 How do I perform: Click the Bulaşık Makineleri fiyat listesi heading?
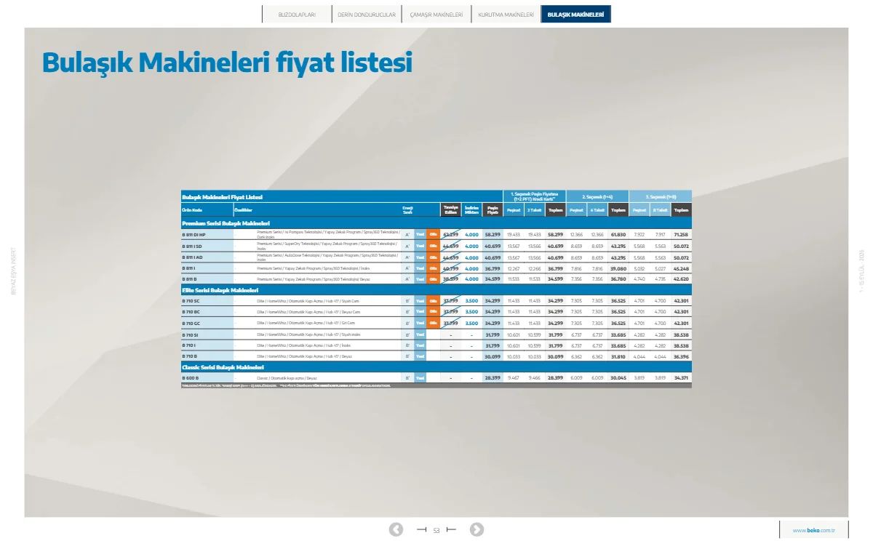tap(227, 63)
